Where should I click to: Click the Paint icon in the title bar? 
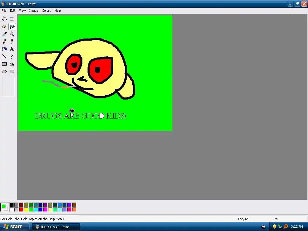[3, 4]
